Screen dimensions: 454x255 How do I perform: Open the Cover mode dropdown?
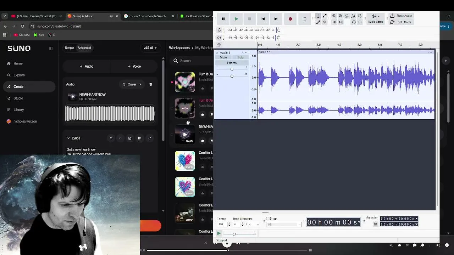click(x=132, y=84)
